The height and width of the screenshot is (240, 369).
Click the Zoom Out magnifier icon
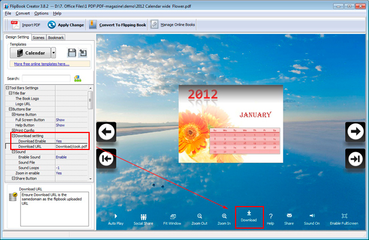[199, 216]
